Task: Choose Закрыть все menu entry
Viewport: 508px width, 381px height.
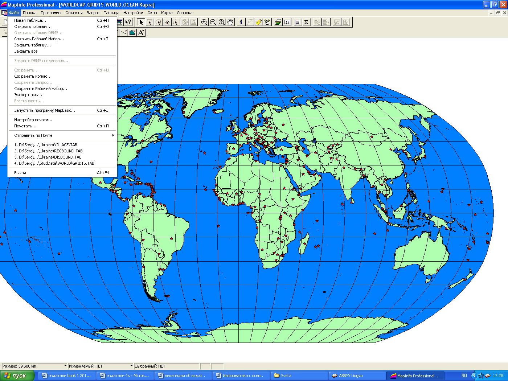Action: tap(62, 51)
